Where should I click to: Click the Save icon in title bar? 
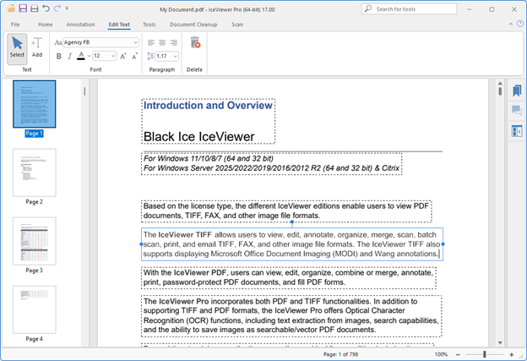[x=23, y=8]
